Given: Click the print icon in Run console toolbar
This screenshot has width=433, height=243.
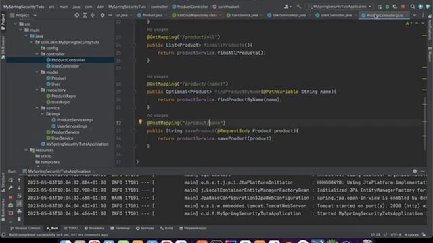Looking at the screenshot, I should (19, 211).
